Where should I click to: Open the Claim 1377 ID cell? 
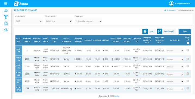(19, 81)
